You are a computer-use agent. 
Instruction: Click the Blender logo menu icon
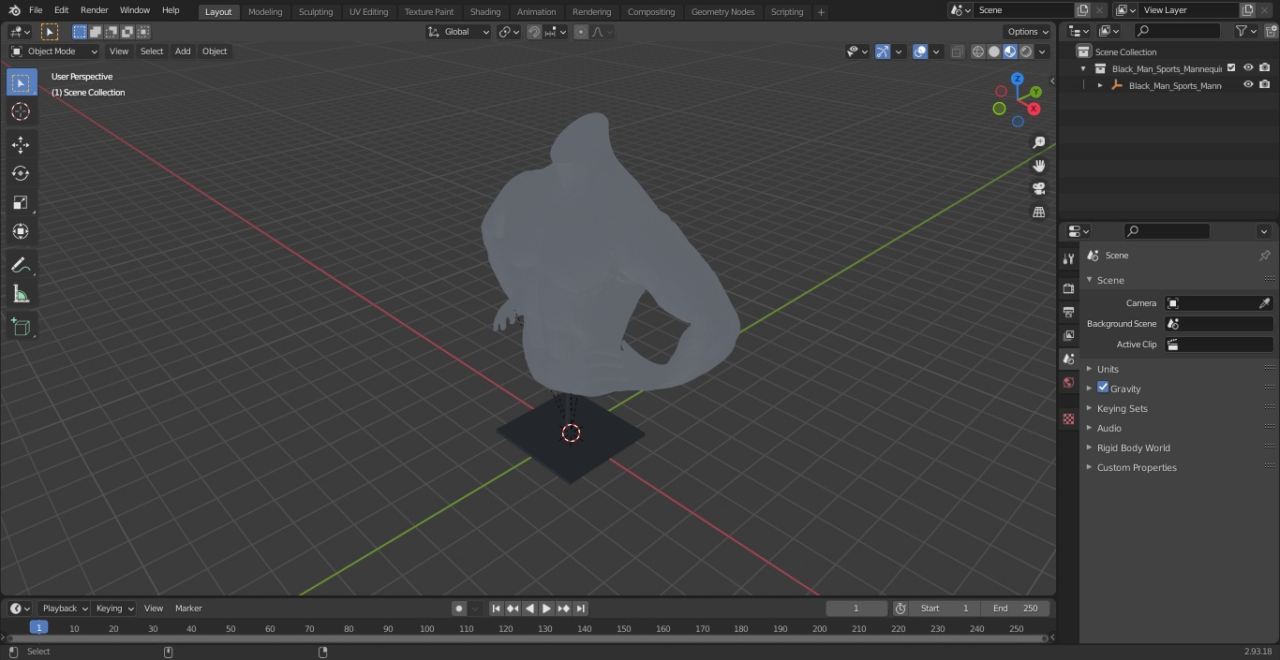point(14,10)
